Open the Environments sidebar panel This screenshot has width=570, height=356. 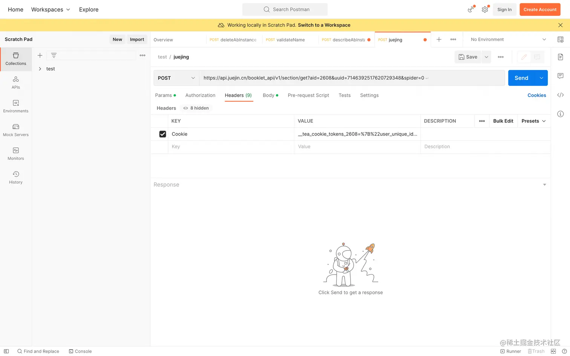point(16,107)
